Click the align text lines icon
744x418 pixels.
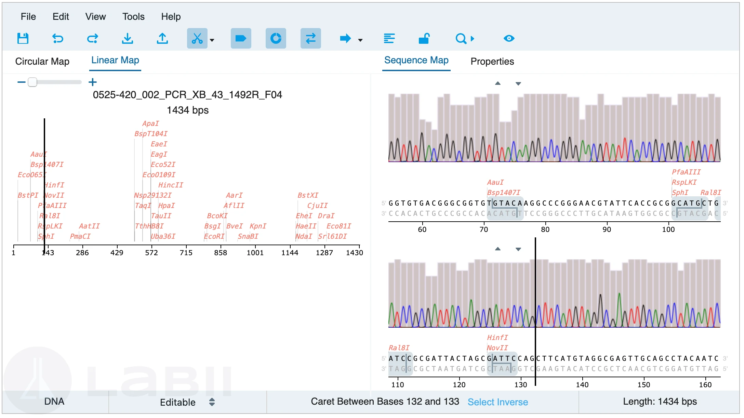coord(389,38)
